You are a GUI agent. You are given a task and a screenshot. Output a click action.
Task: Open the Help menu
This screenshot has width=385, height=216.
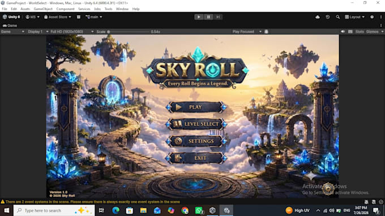pos(136,9)
